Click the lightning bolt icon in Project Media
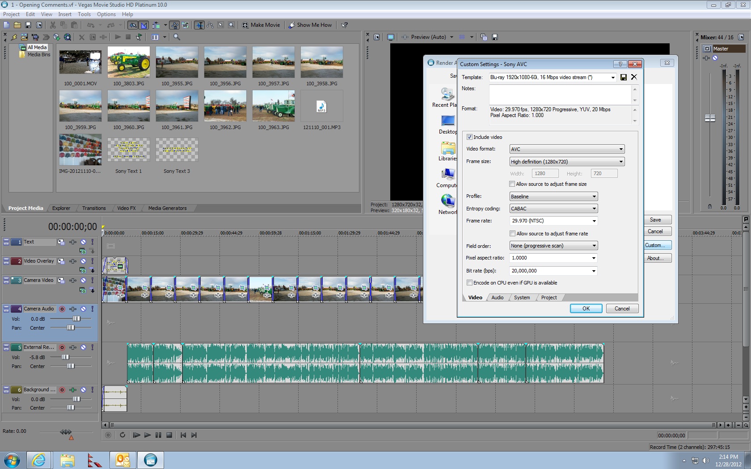 [14, 37]
